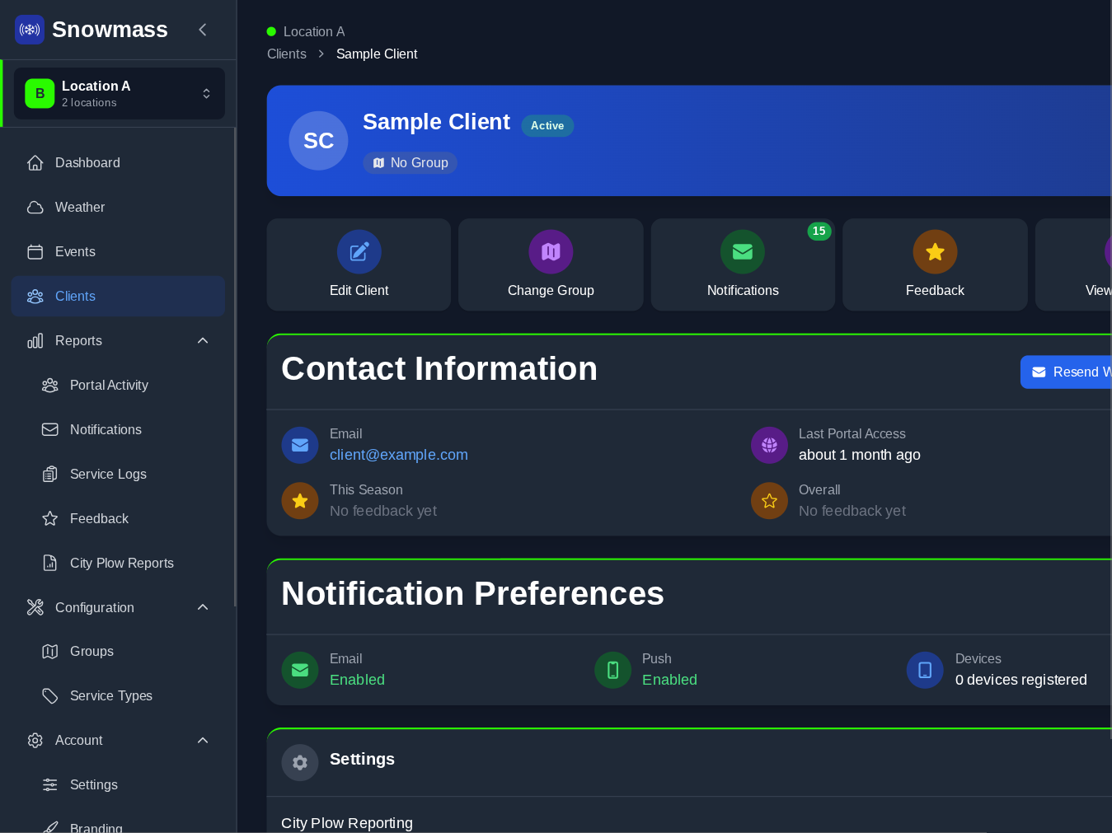Go to Dashboard in the sidebar
This screenshot has height=833, width=1112.
(x=87, y=163)
